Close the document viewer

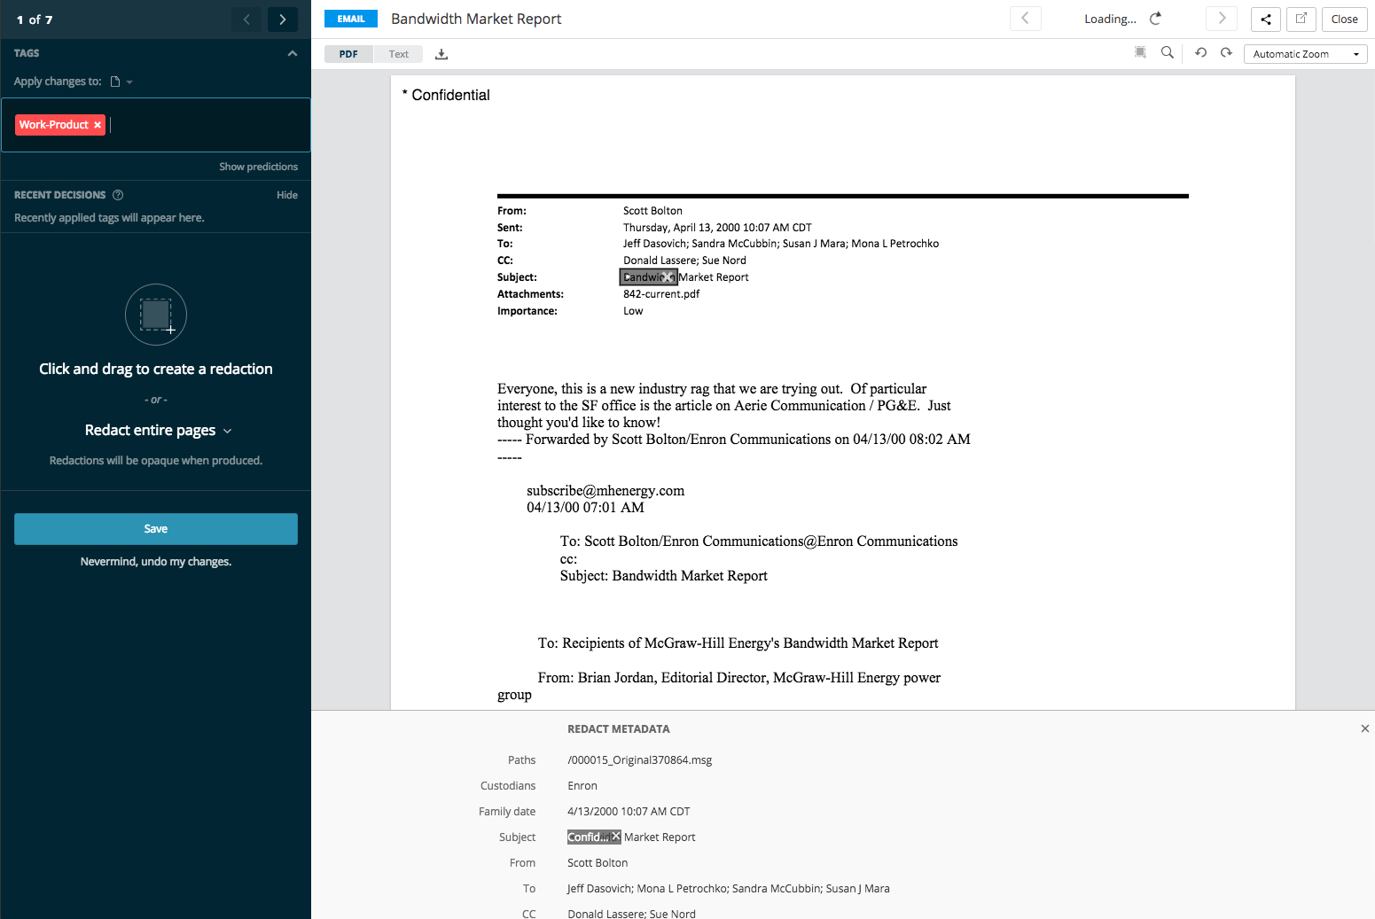(1344, 19)
